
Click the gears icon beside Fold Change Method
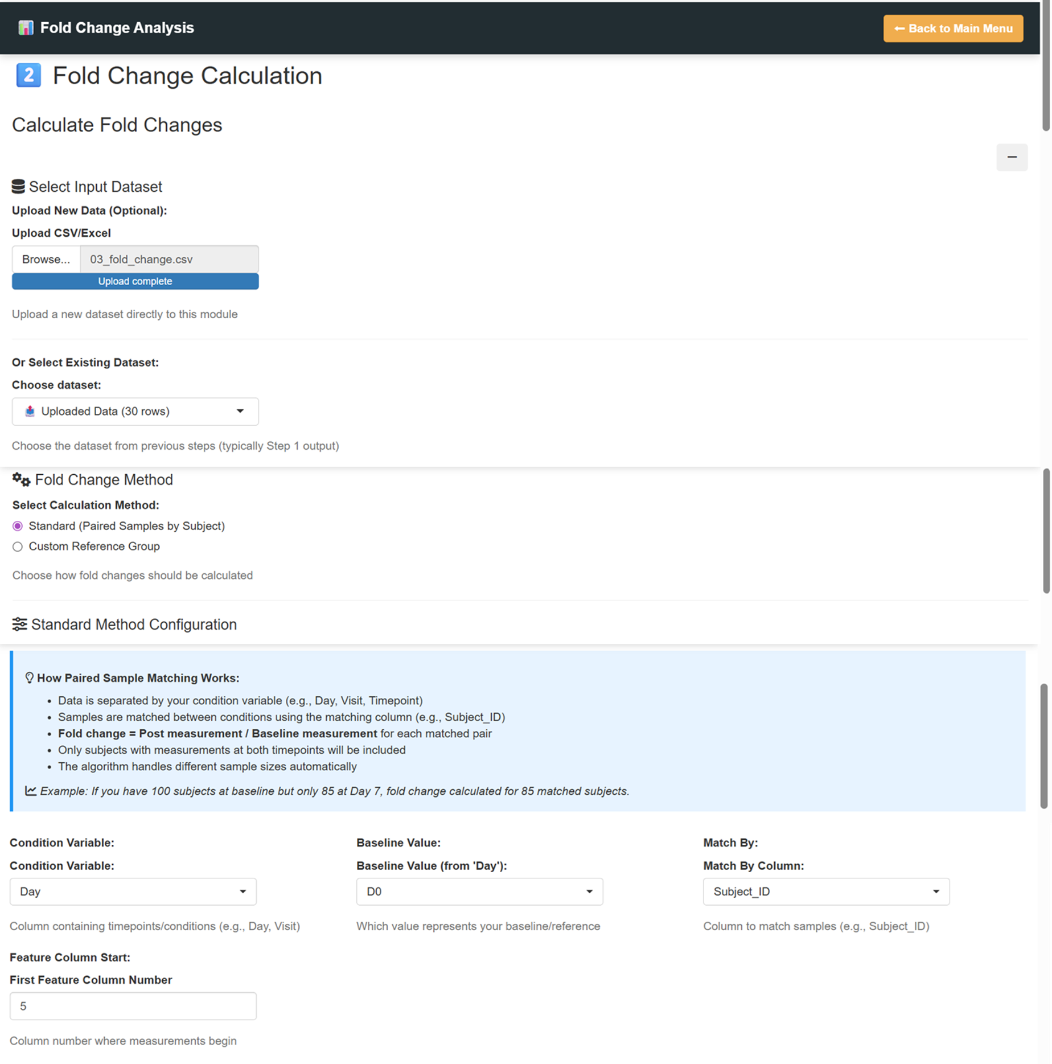(x=21, y=480)
